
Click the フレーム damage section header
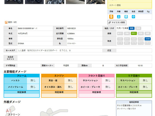click(22, 76)
